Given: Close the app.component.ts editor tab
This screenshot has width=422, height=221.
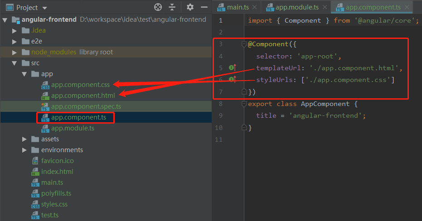Looking at the screenshot, I should [407, 7].
